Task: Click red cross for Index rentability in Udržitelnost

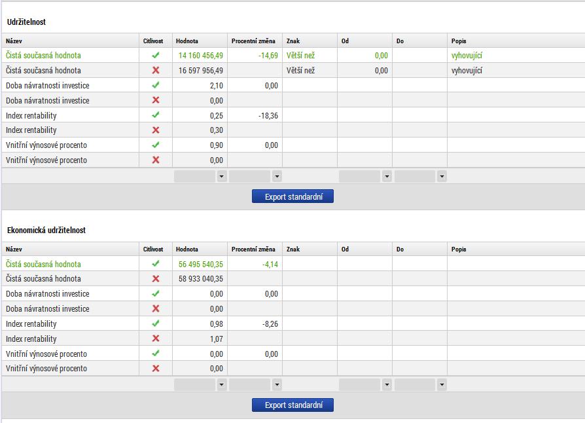Action: point(156,130)
